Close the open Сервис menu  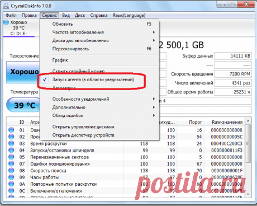click(49, 15)
